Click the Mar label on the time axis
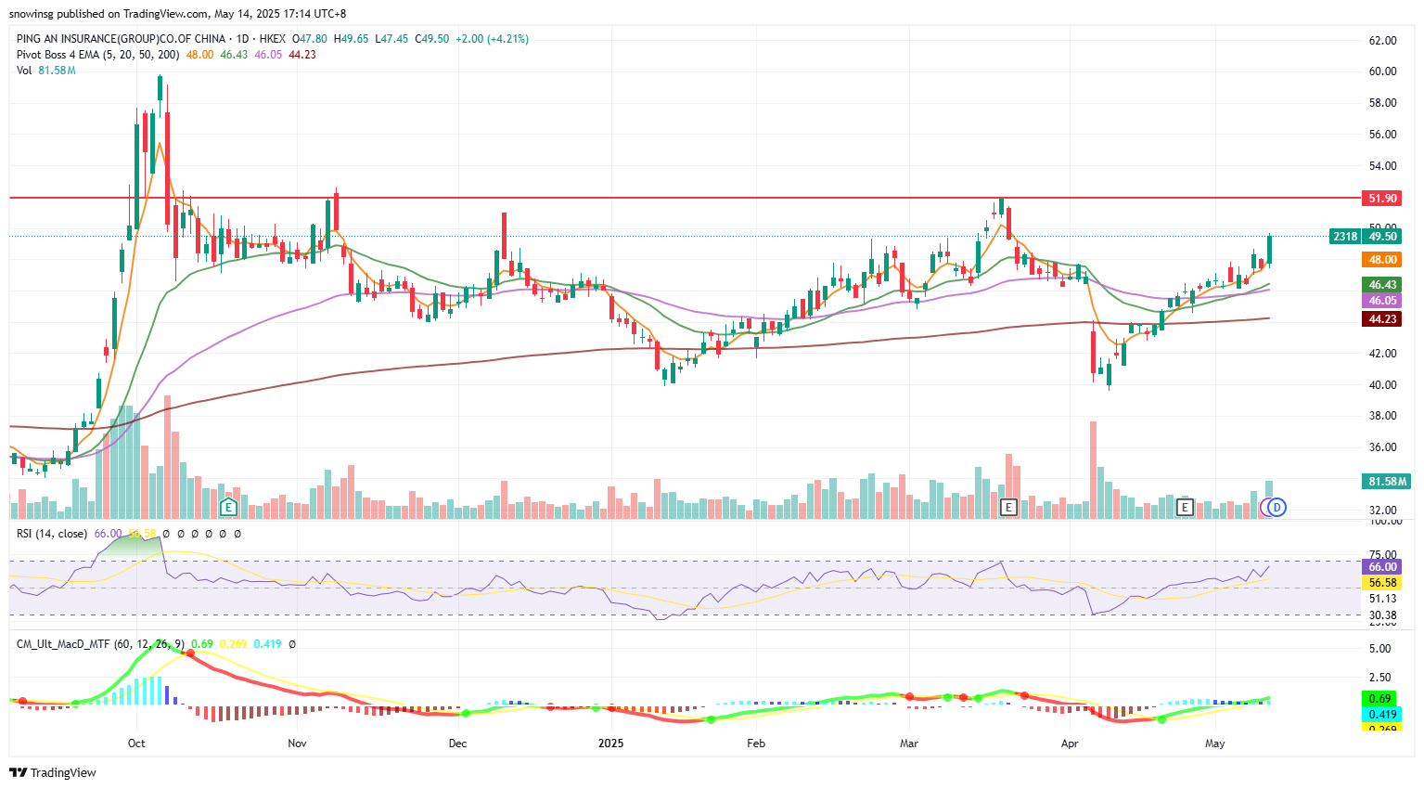The width and height of the screenshot is (1424, 789). tap(909, 744)
